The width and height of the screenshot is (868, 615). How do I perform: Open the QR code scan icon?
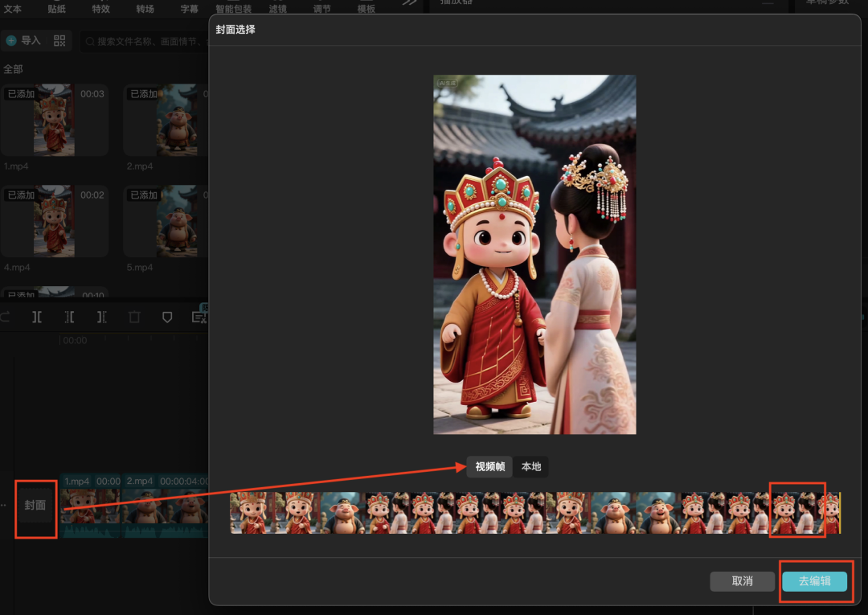pos(59,40)
